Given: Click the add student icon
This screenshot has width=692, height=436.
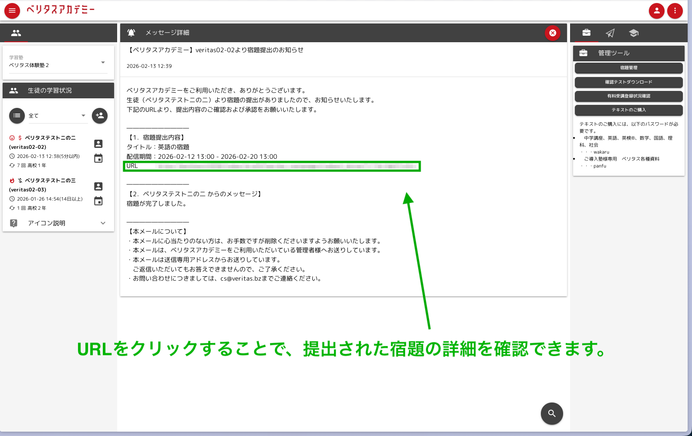Looking at the screenshot, I should pos(100,115).
